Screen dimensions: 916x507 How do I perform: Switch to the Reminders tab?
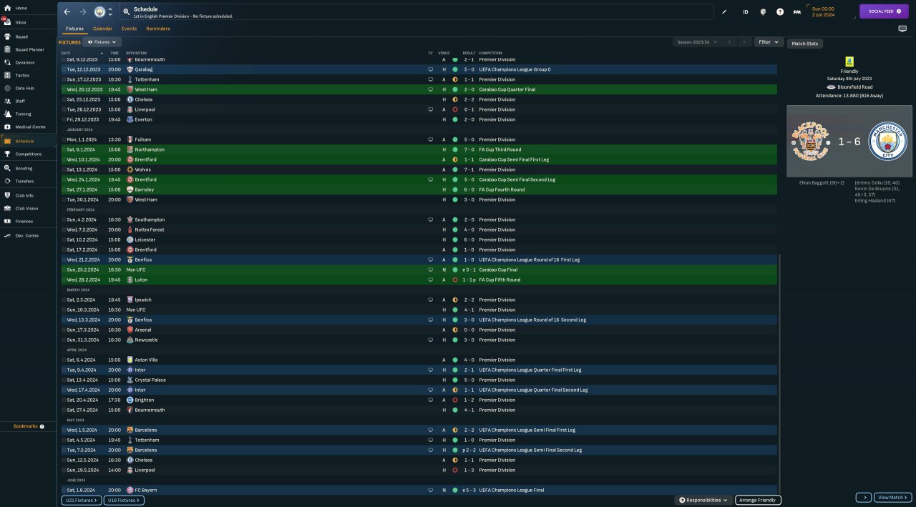pyautogui.click(x=158, y=29)
